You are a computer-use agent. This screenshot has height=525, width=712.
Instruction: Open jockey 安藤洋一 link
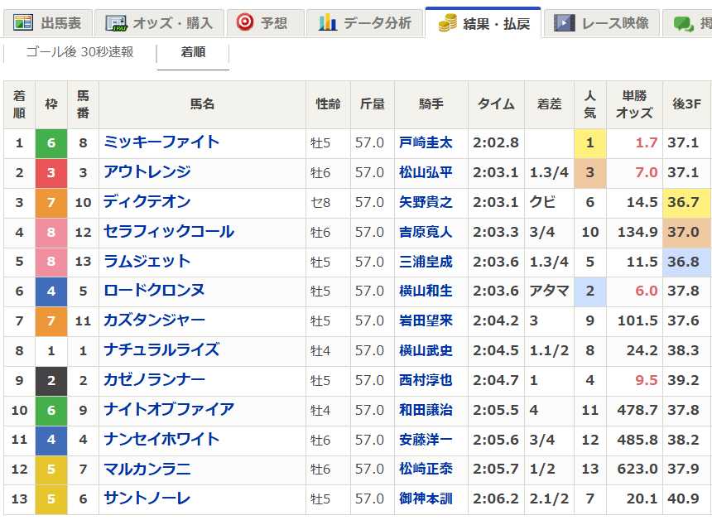[426, 440]
